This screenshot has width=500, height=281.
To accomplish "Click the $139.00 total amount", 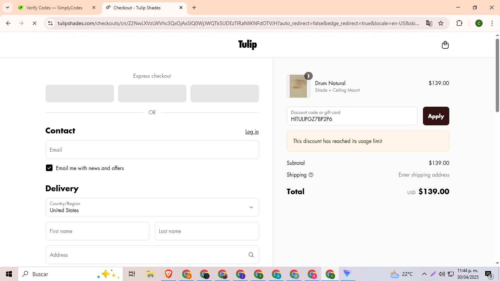I will (434, 192).
